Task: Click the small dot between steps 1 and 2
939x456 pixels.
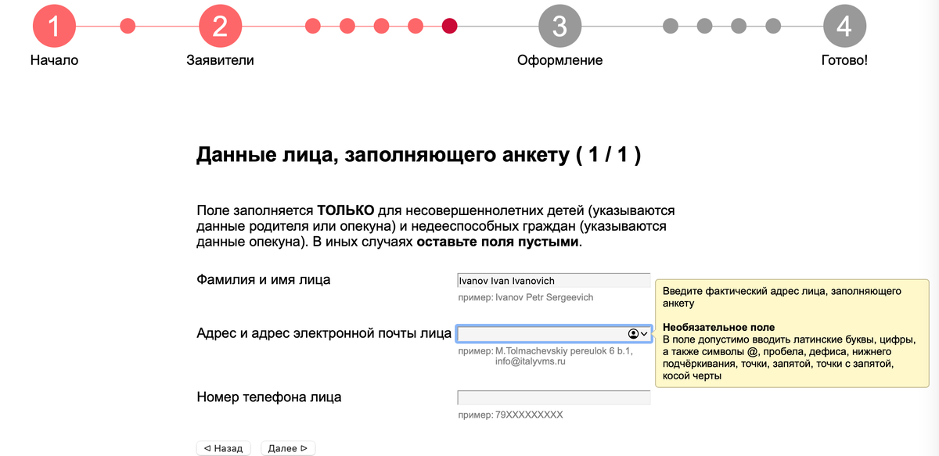Action: (128, 26)
